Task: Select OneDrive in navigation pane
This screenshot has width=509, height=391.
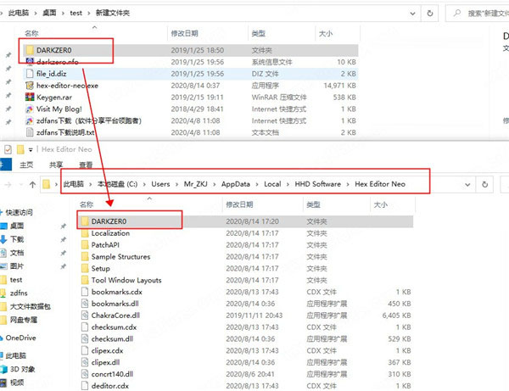Action: [x=20, y=338]
